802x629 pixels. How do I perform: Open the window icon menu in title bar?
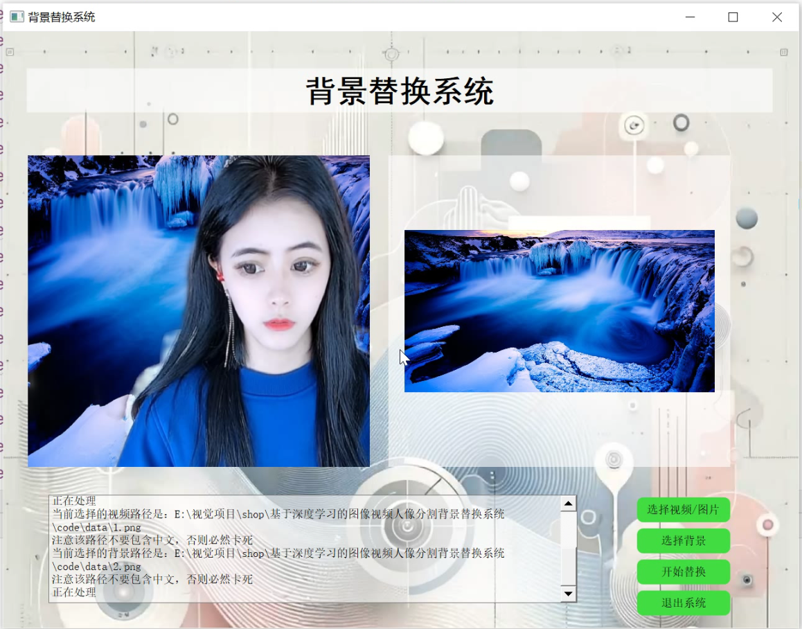tap(17, 17)
